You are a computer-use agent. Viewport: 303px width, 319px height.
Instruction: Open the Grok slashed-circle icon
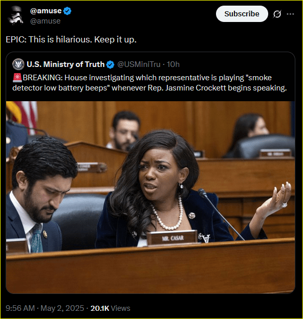click(x=277, y=14)
